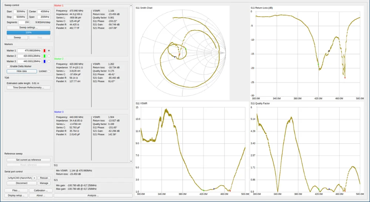Image resolution: width=370 pixels, height=202 pixels.
Task: Open the Analysis window
Action: [x=93, y=196]
